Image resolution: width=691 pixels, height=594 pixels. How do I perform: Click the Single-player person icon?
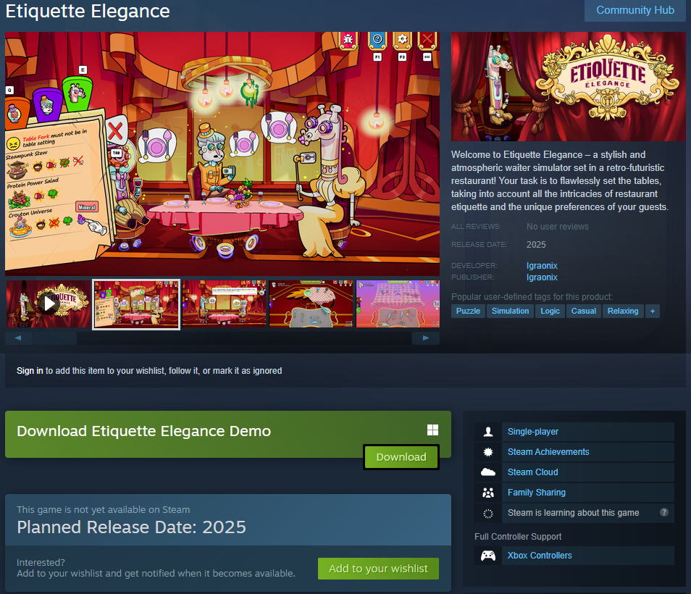488,432
